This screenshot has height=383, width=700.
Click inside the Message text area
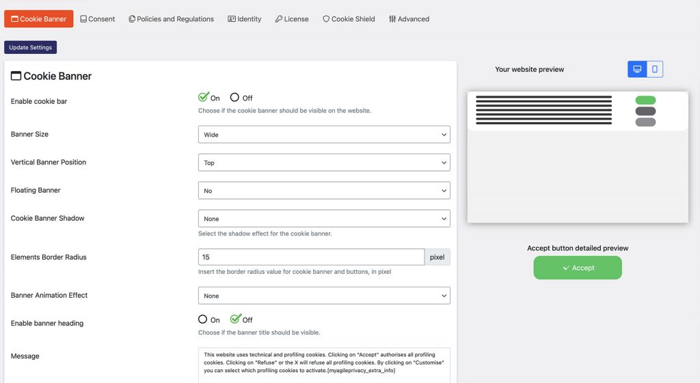click(x=324, y=365)
